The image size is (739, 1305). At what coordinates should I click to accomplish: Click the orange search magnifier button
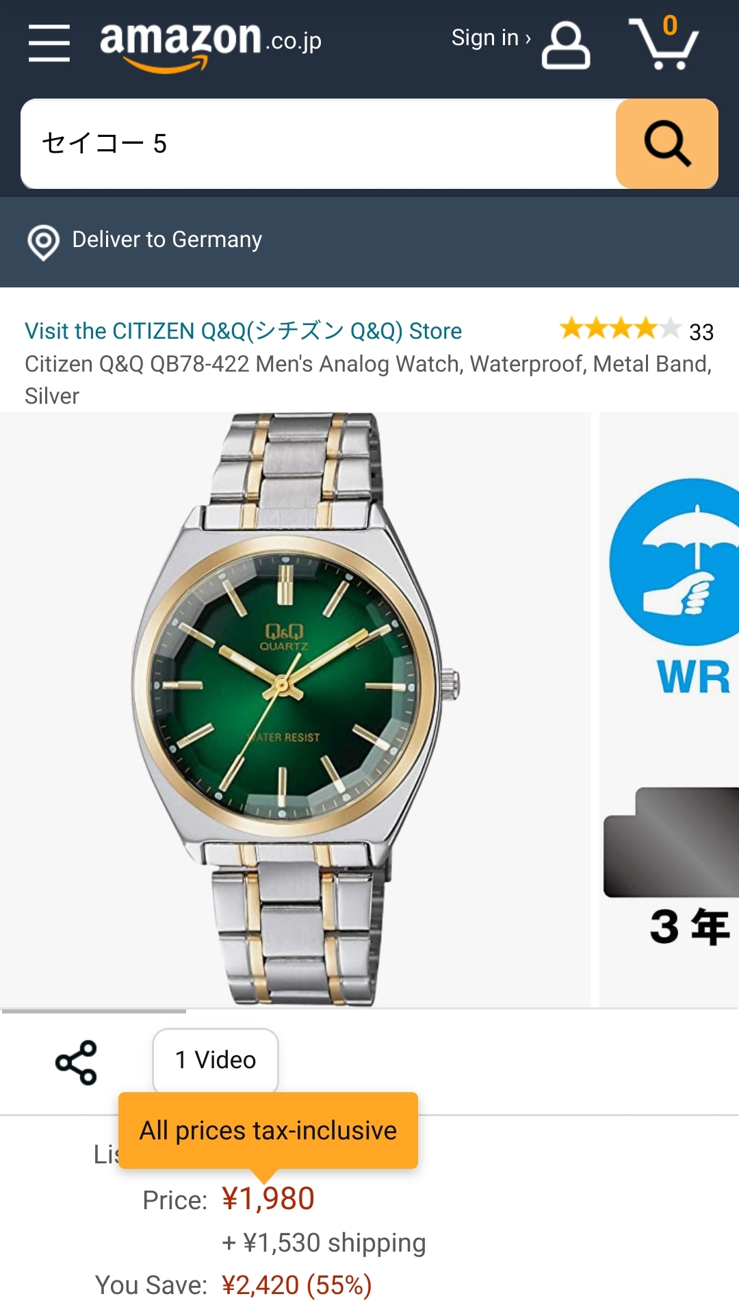[667, 144]
